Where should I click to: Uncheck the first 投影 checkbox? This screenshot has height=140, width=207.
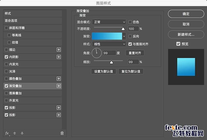(6, 108)
